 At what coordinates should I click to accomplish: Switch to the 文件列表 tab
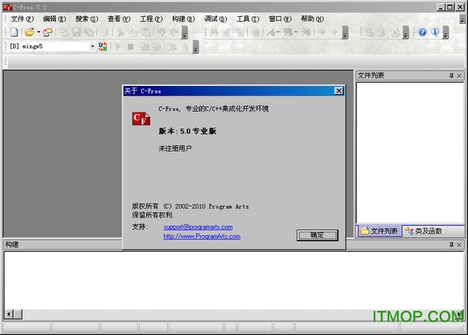pyautogui.click(x=380, y=231)
